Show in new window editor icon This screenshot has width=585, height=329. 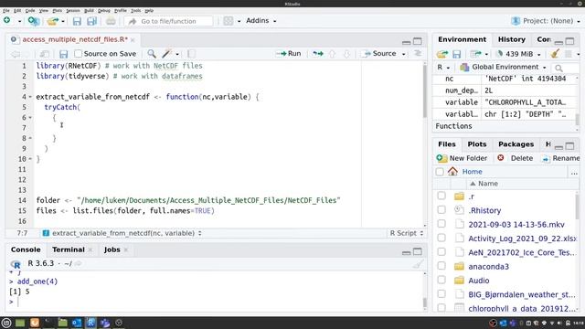45,54
